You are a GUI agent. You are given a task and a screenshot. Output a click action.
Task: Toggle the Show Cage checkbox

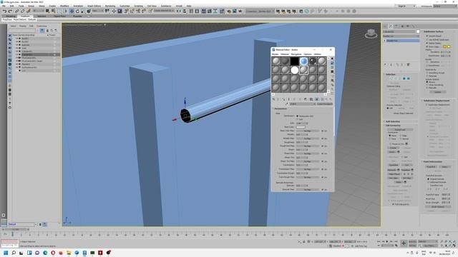(x=427, y=46)
